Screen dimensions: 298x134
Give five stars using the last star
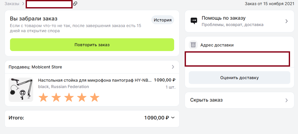95,98
